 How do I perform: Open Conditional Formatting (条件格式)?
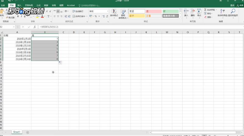pos(114,14)
